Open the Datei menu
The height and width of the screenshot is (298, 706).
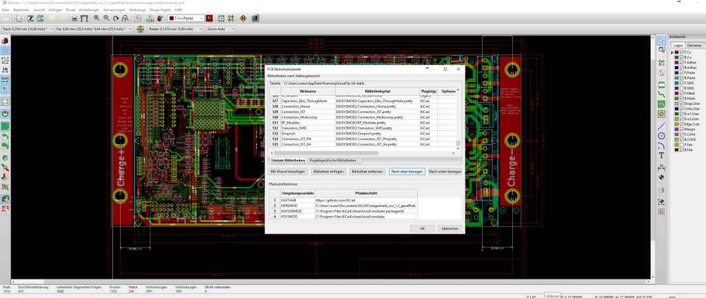click(6, 10)
